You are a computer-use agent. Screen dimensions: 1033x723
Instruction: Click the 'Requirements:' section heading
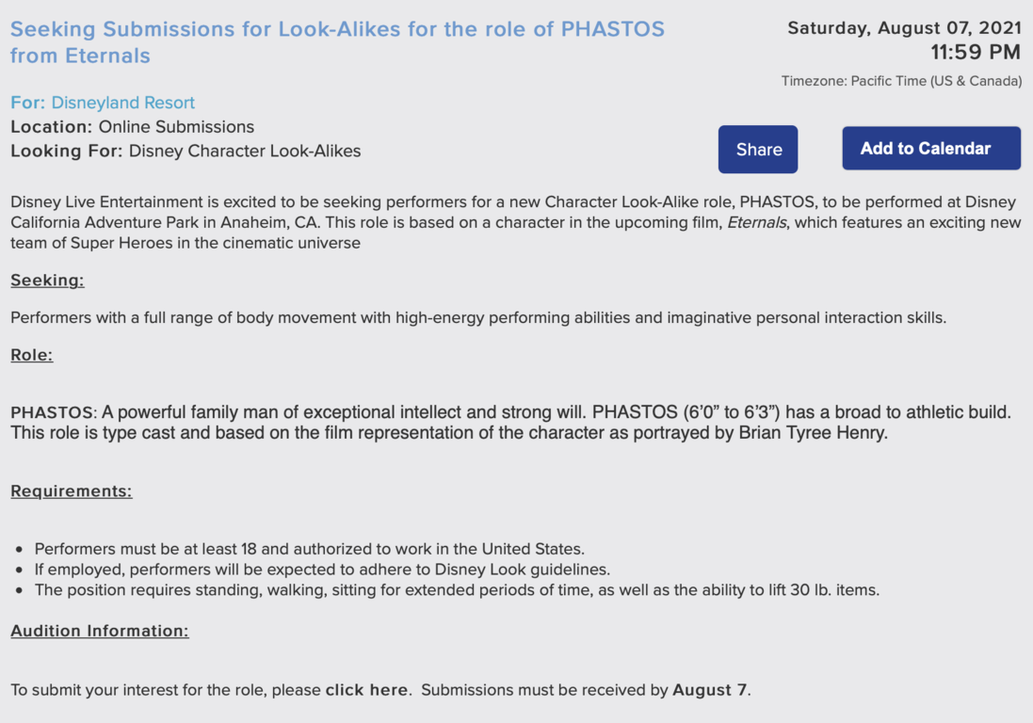(72, 491)
